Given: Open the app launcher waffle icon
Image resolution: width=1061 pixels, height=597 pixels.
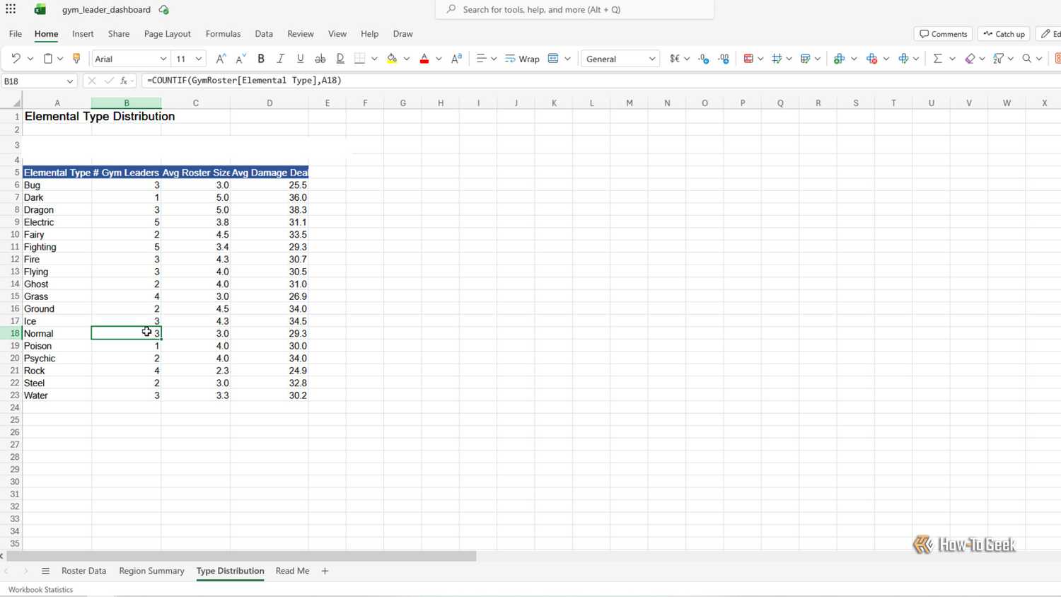Looking at the screenshot, I should (x=11, y=9).
